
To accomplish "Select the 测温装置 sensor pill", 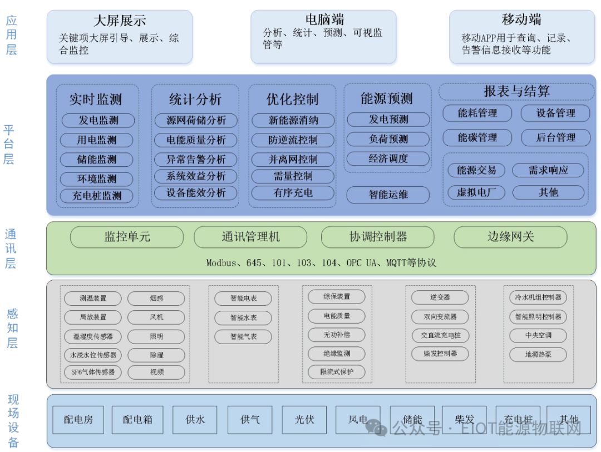I will point(93,299).
